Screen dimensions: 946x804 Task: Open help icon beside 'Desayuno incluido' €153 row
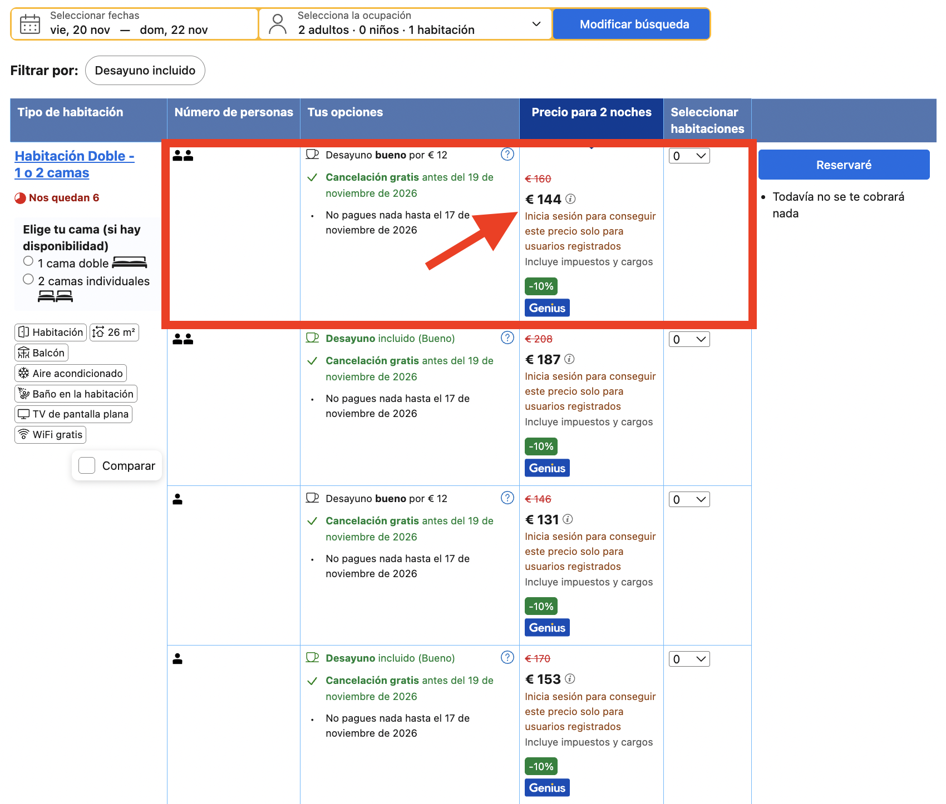(508, 657)
